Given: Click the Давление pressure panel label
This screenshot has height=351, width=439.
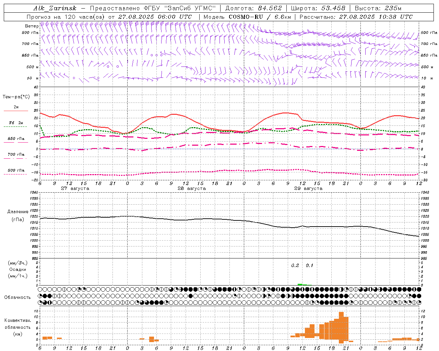Looking at the screenshot, I should (18, 212).
